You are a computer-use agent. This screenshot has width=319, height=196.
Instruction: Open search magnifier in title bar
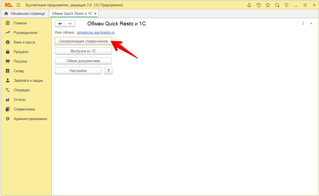(x=277, y=5)
